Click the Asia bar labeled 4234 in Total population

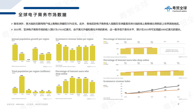22,85
